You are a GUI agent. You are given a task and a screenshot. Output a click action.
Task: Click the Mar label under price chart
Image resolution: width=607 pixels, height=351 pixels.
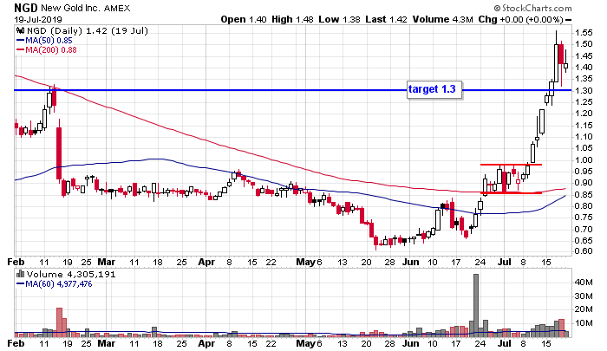coord(106,263)
